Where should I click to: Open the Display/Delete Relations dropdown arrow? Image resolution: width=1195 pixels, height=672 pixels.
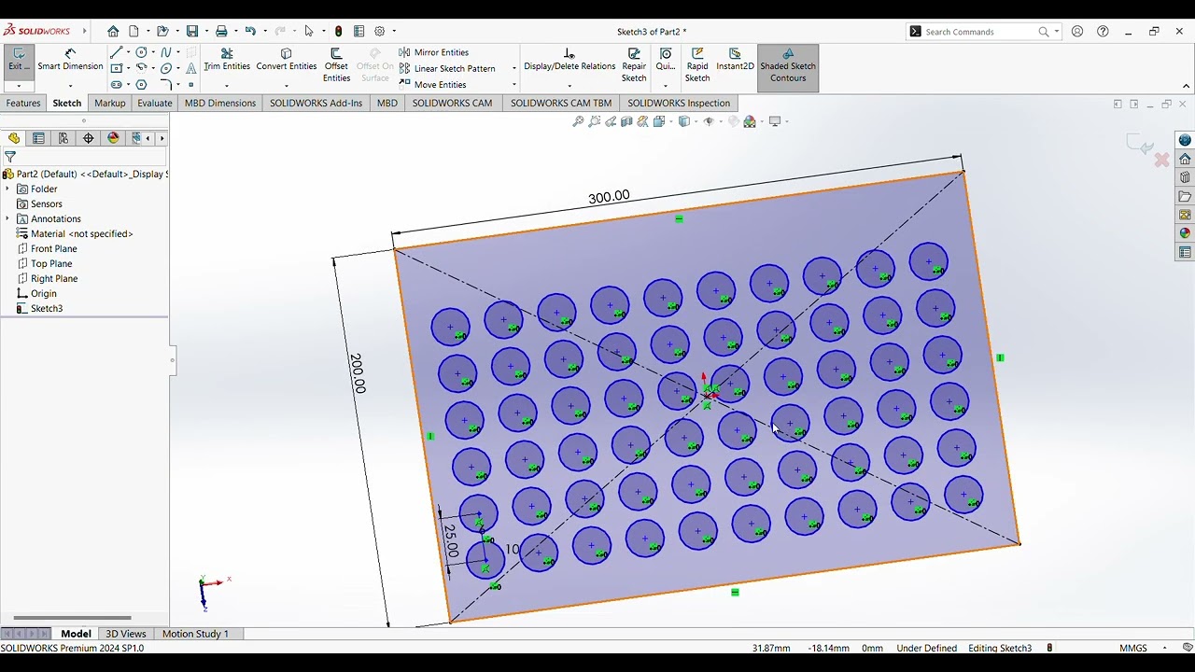pyautogui.click(x=569, y=86)
